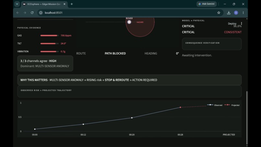This screenshot has height=147, width=261.
Task: Click the 24.0° tilt reading
Action: tap(63, 43)
